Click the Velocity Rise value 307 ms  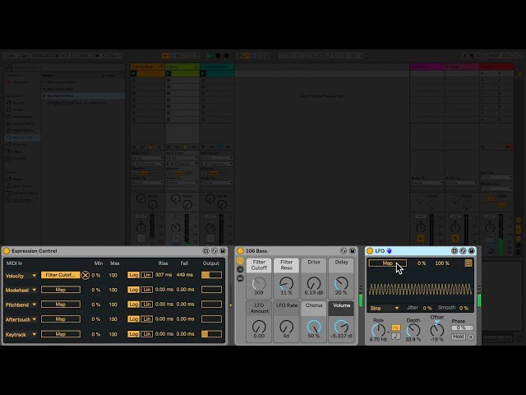(x=164, y=275)
